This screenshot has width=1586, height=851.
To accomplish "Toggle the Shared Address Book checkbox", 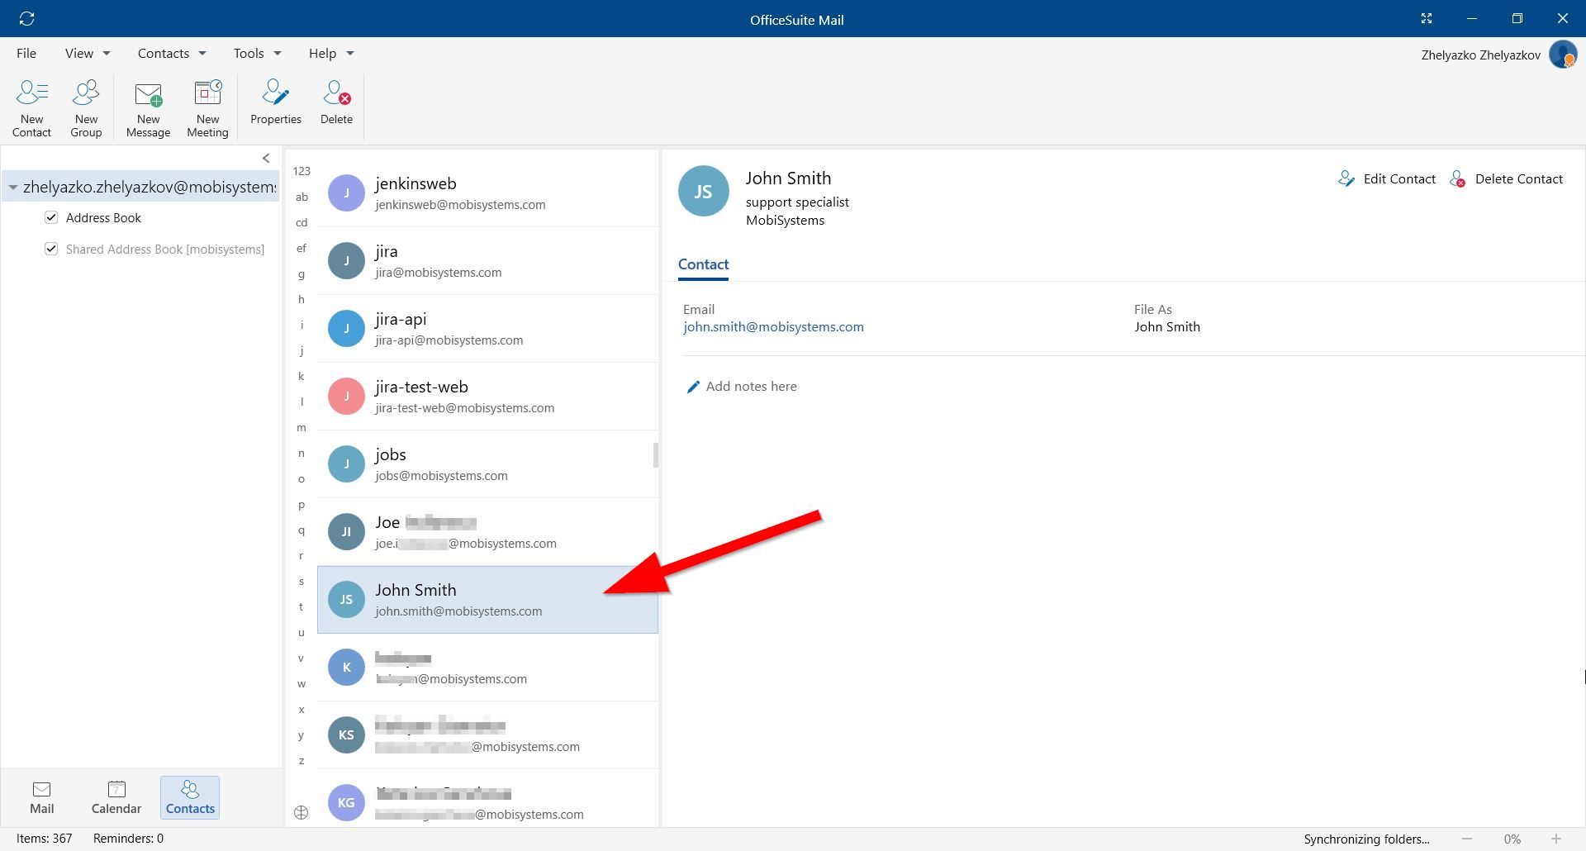I will click(x=51, y=249).
